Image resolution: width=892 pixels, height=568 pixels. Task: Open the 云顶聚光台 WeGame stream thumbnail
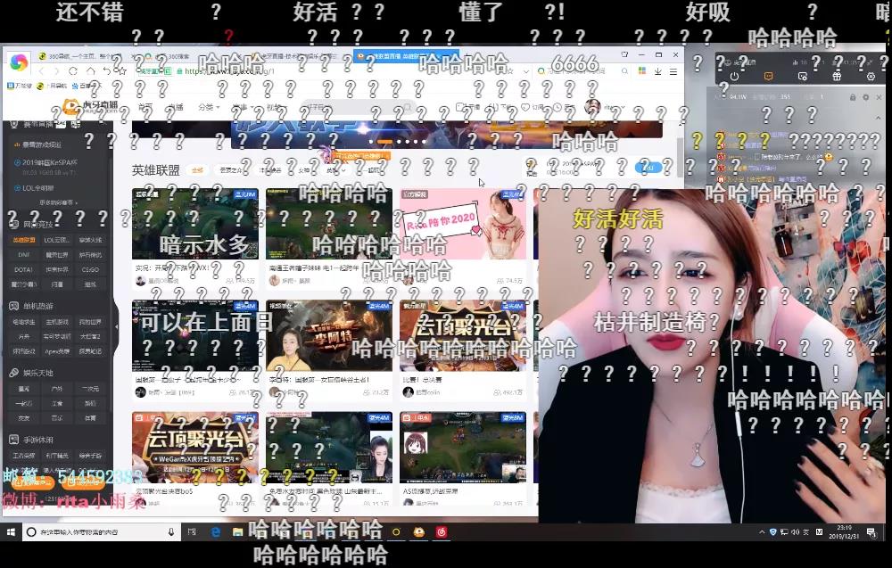coord(195,448)
